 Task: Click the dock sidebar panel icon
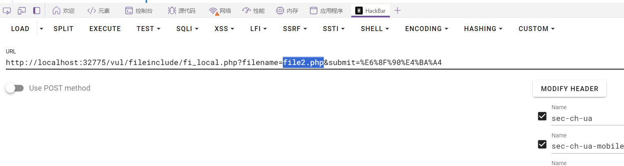point(36,11)
